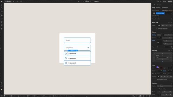Adjust the Gap slider handle
The width and height of the screenshot is (173, 97).
pos(157,47)
